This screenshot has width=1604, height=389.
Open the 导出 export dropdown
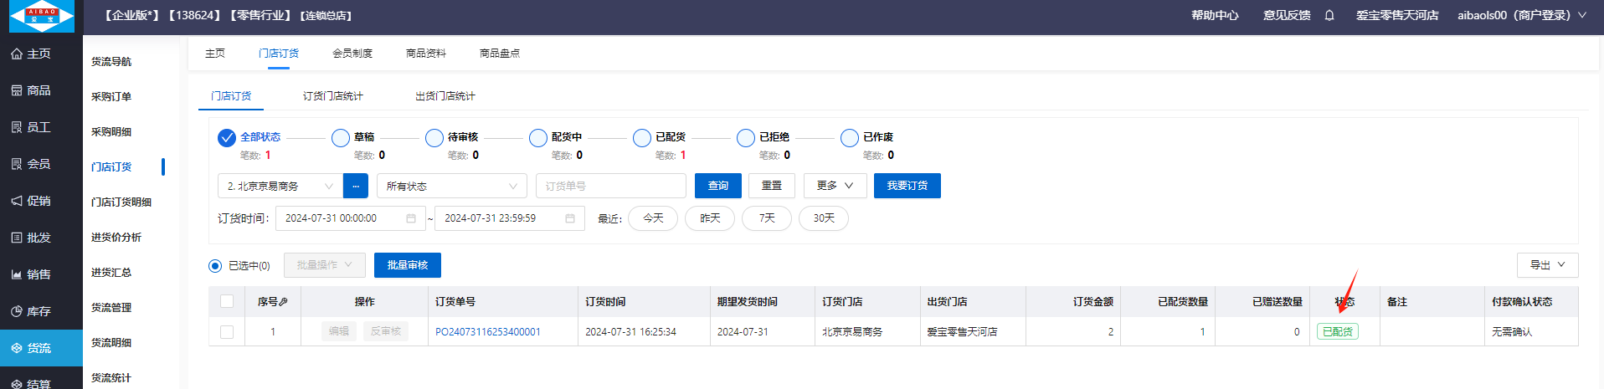point(1546,265)
